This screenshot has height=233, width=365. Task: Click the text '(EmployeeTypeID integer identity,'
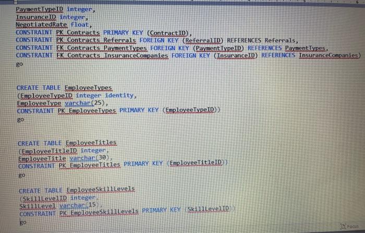point(77,95)
